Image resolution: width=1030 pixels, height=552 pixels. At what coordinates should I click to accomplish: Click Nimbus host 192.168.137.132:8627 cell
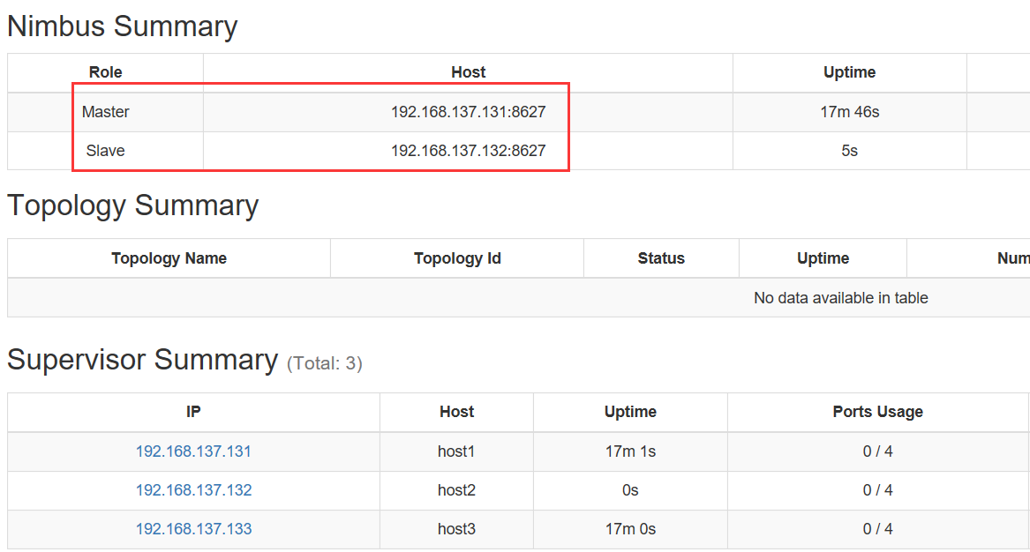[468, 151]
